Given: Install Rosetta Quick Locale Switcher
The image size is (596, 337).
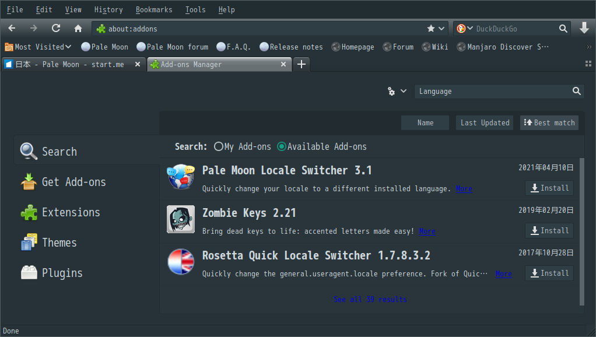Looking at the screenshot, I should (x=549, y=273).
